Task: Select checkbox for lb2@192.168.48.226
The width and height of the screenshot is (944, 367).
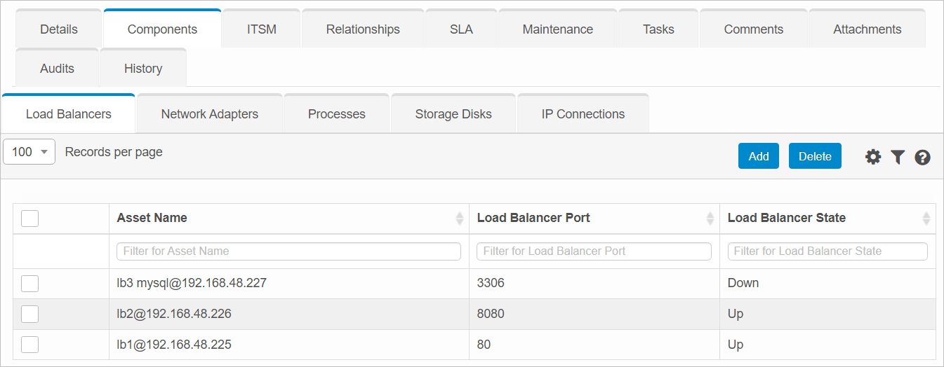Action: pyautogui.click(x=29, y=314)
